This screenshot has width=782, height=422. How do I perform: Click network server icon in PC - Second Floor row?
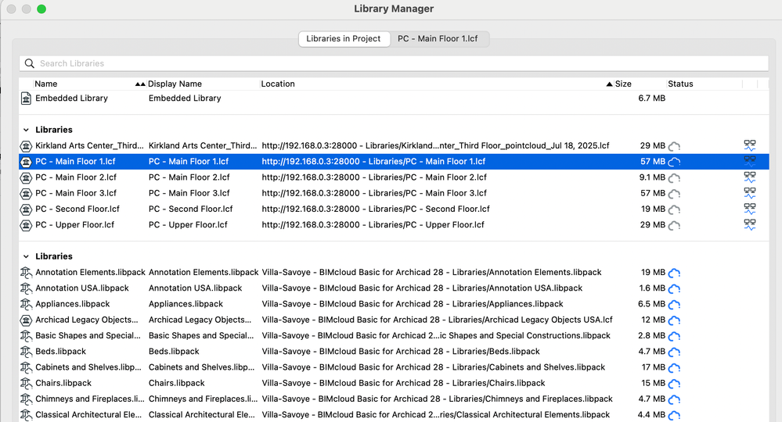pos(750,209)
